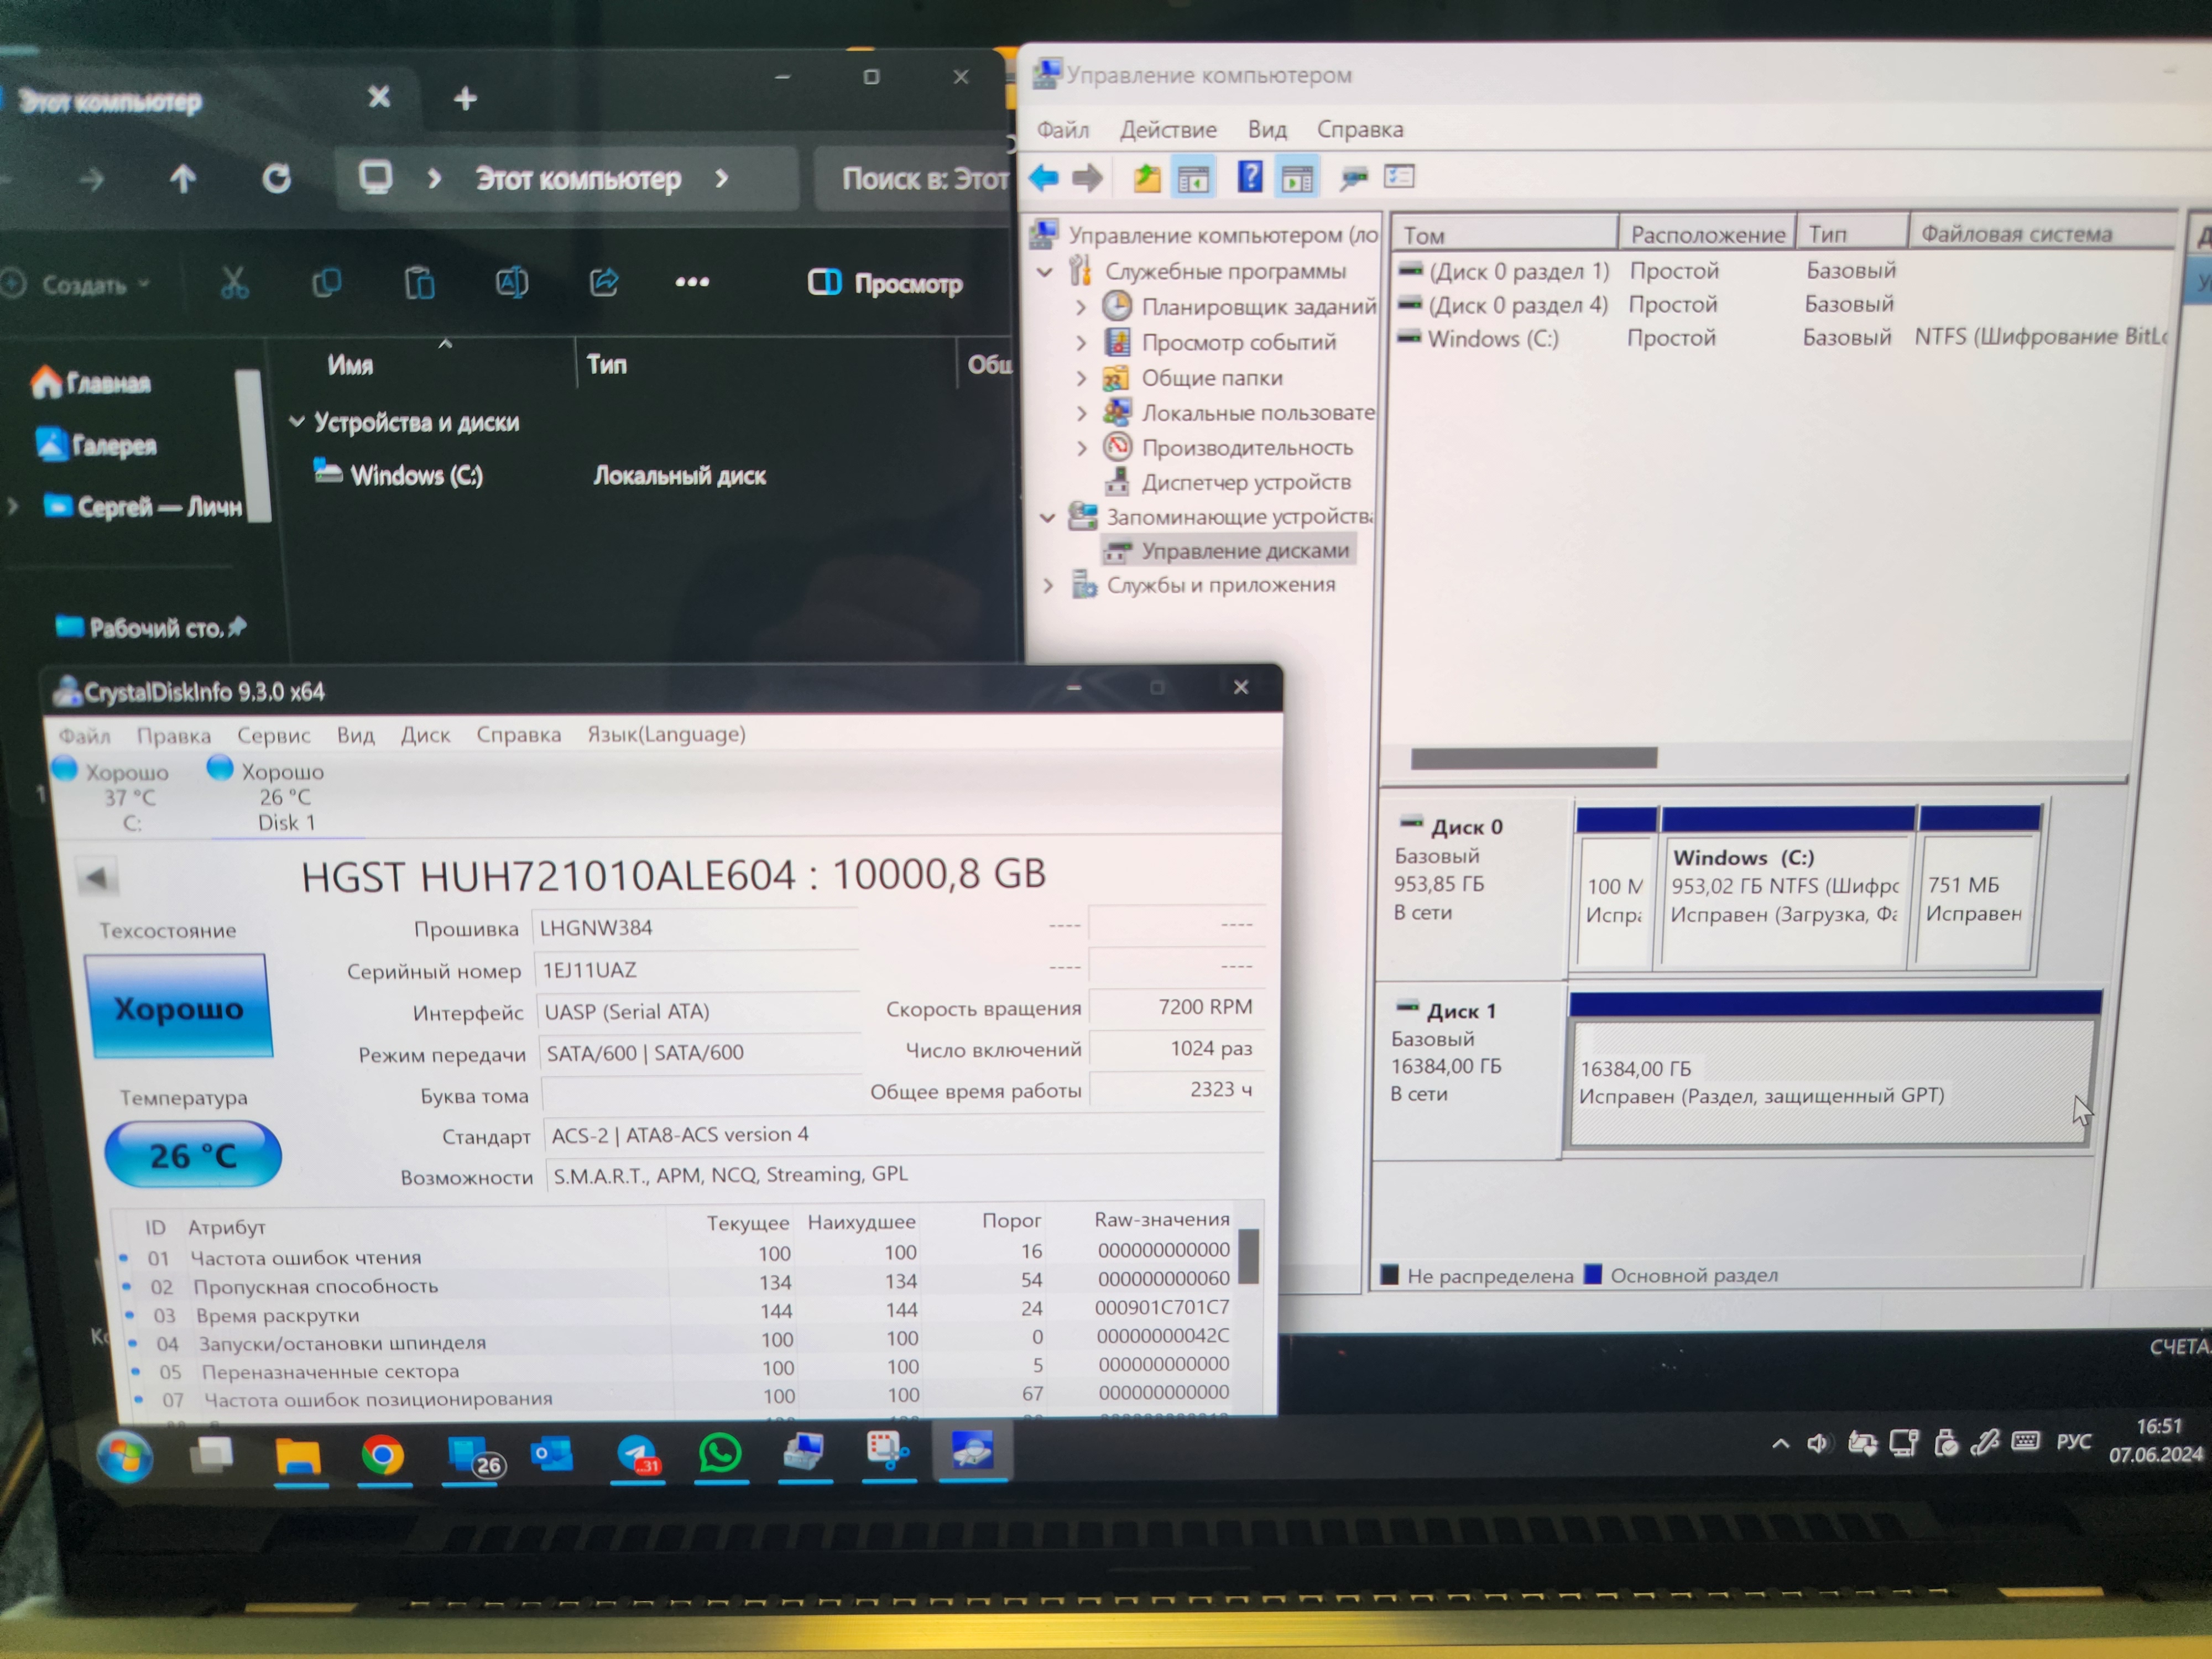Viewport: 2212px width, 1659px height.
Task: Open the Сервис menu in CrystalDiskInfo
Action: tap(273, 736)
